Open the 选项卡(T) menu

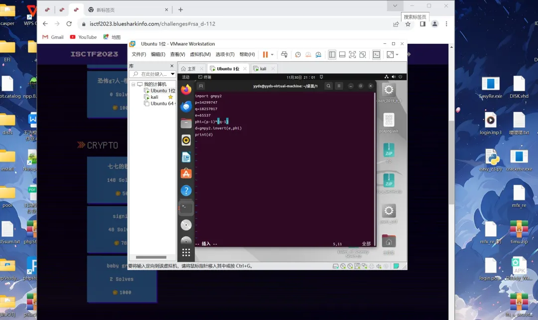(225, 54)
